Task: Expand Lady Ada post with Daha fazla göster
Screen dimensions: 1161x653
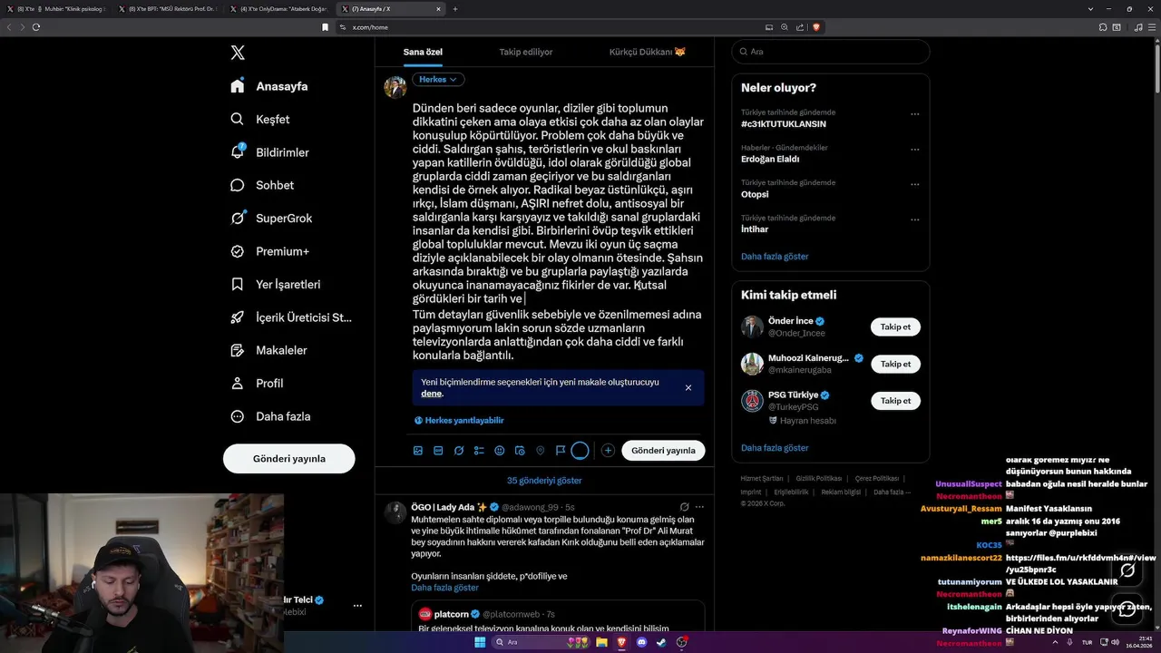Action: 444,588
